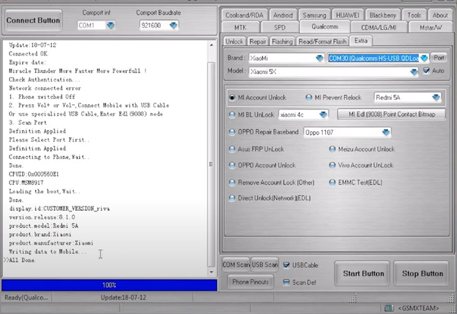Select Asus FRP UnLock radio button
This screenshot has height=314, width=457.
click(x=232, y=149)
